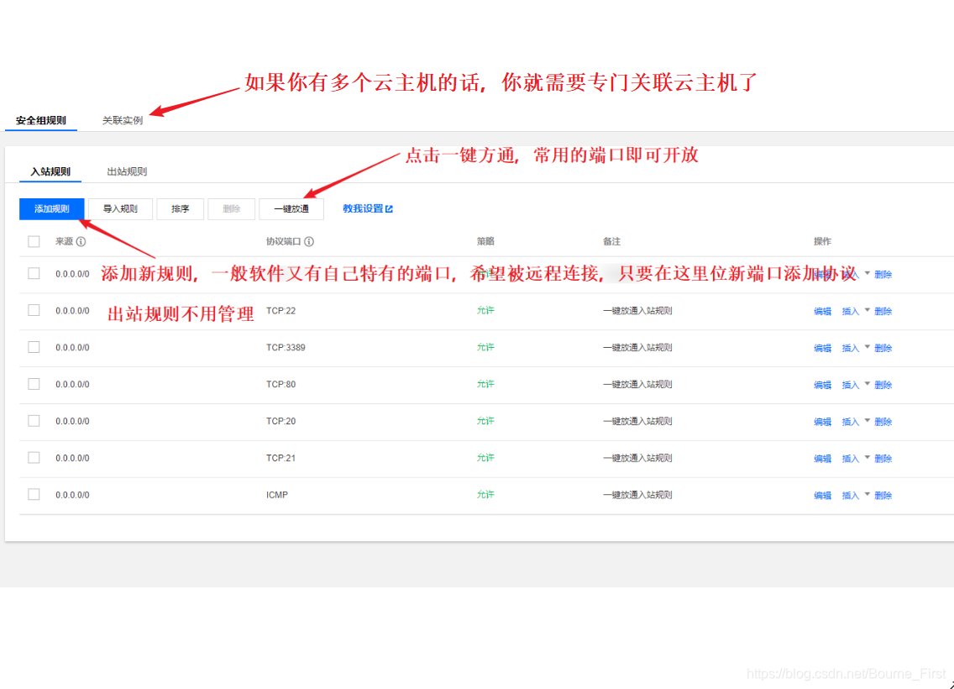Expand the 插入 dropdown arrow in TCP:3389 row
This screenshot has width=954, height=689.
[x=867, y=347]
